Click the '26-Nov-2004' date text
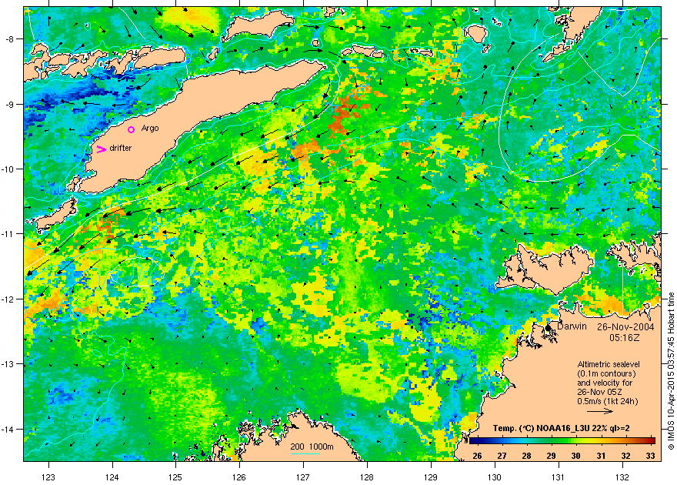Screen dimensions: 677x485 (x=625, y=326)
